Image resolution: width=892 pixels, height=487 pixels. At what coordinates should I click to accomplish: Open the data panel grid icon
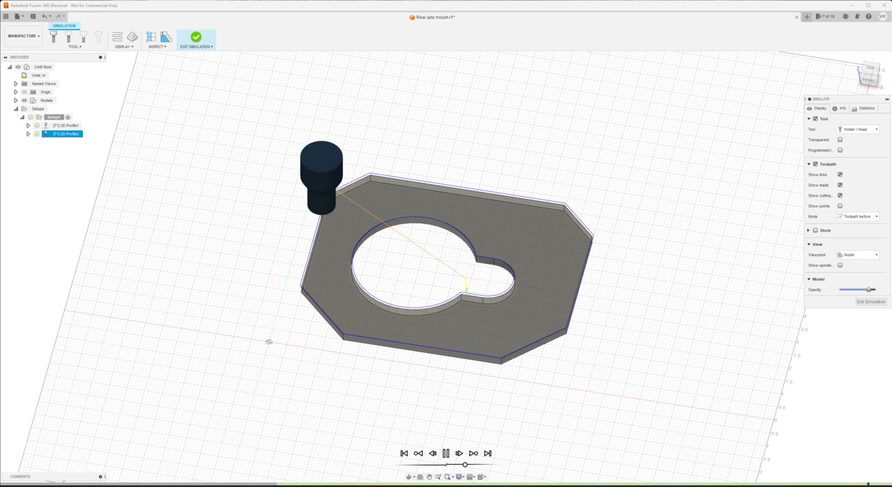click(x=6, y=16)
